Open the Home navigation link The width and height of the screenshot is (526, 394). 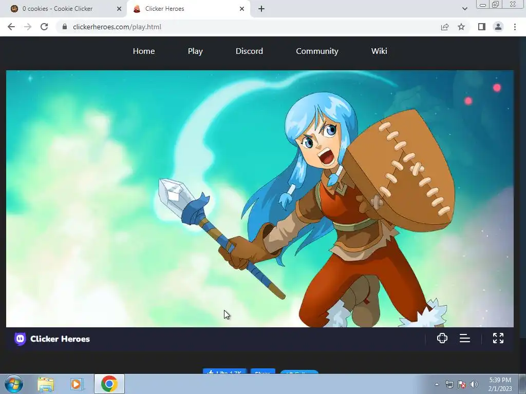click(144, 51)
